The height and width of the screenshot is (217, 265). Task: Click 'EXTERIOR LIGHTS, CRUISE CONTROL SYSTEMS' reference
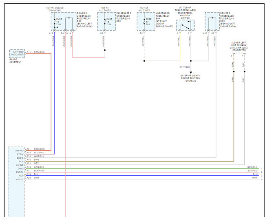190,78
